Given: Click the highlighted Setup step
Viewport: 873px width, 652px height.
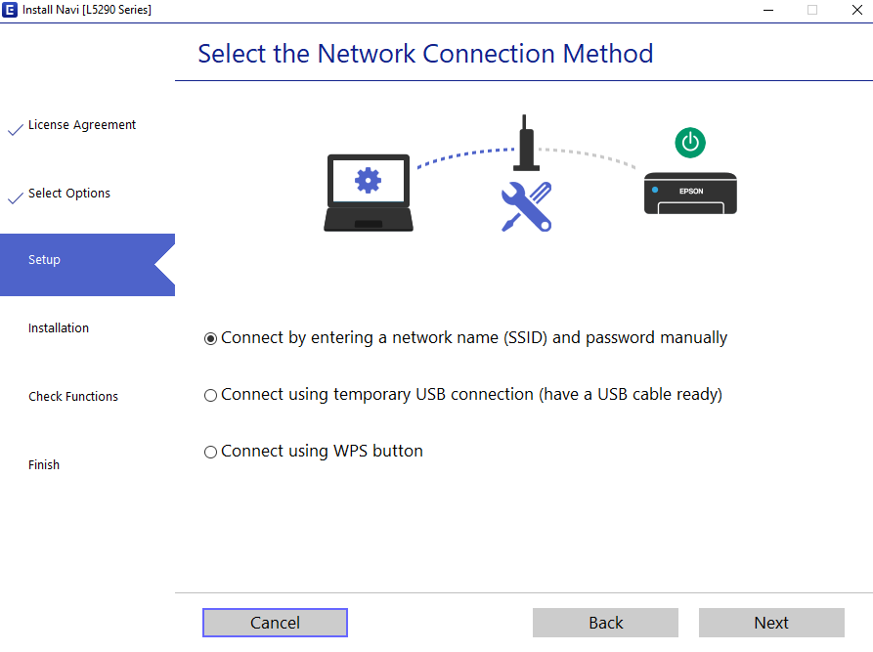Looking at the screenshot, I should 45,260.
